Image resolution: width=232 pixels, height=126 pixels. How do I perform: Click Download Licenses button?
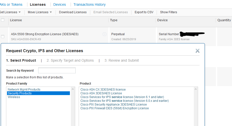(x=73, y=12)
